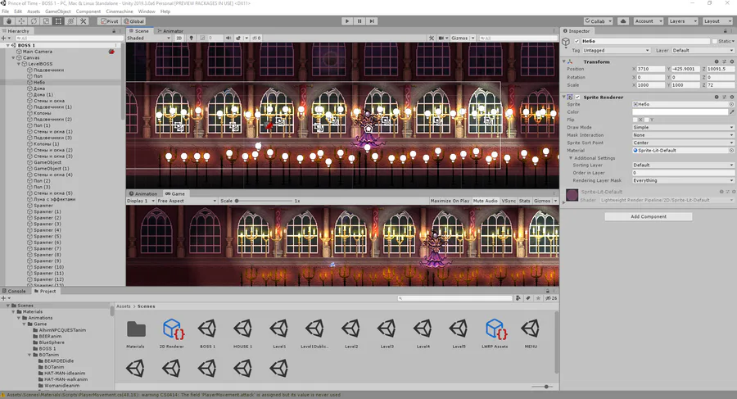Open Sprite Renderer preset icon
Viewport: 737px width, 399px height.
click(x=725, y=97)
